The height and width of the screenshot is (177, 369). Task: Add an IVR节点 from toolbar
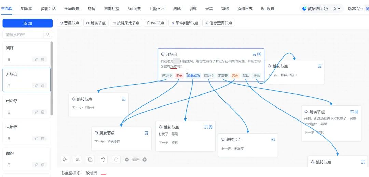pyautogui.click(x=155, y=23)
